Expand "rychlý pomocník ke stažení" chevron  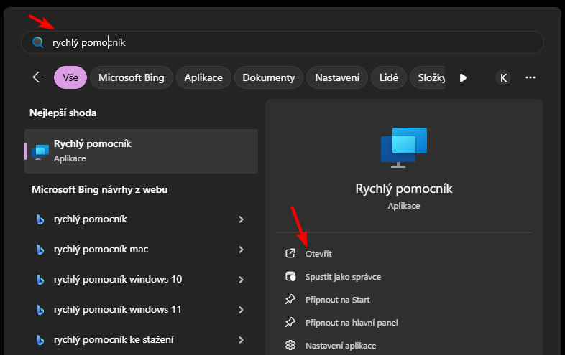242,340
